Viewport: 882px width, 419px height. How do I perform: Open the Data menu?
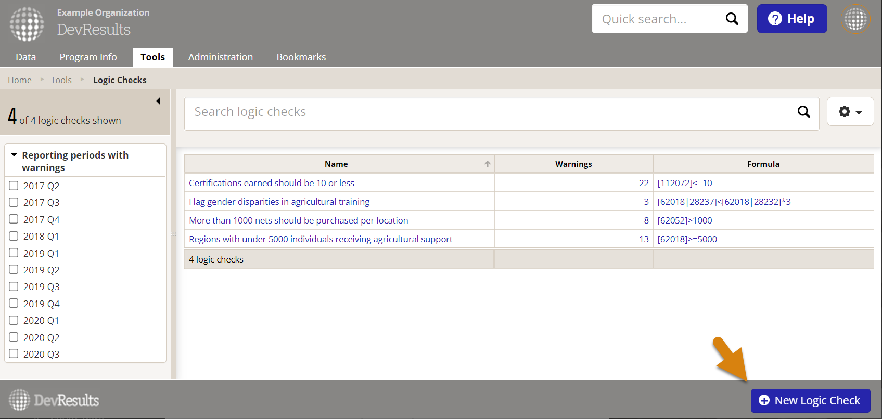click(25, 57)
